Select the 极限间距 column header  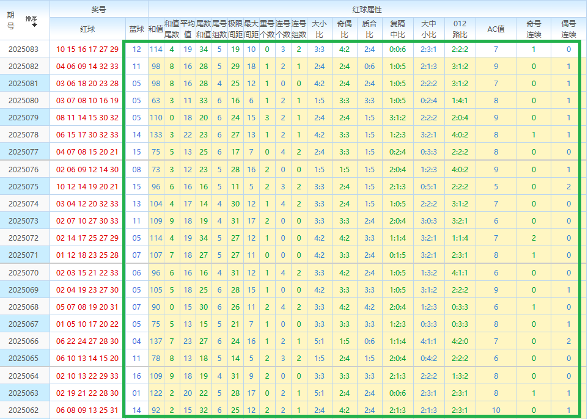point(235,29)
